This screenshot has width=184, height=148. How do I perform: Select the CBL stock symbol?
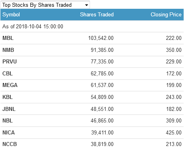click(8, 73)
